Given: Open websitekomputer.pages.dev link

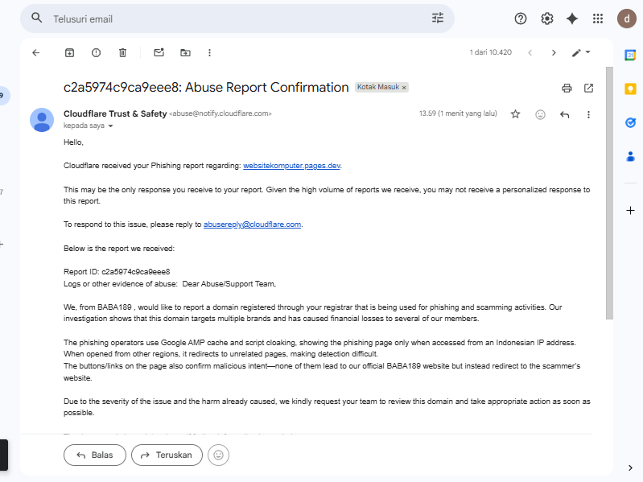Looking at the screenshot, I should click(x=291, y=166).
